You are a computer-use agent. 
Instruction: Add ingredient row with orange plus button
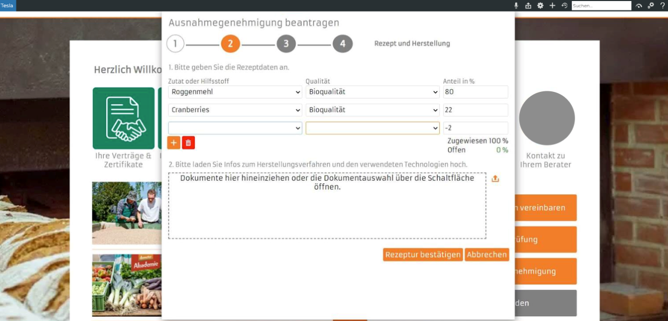[x=173, y=142]
